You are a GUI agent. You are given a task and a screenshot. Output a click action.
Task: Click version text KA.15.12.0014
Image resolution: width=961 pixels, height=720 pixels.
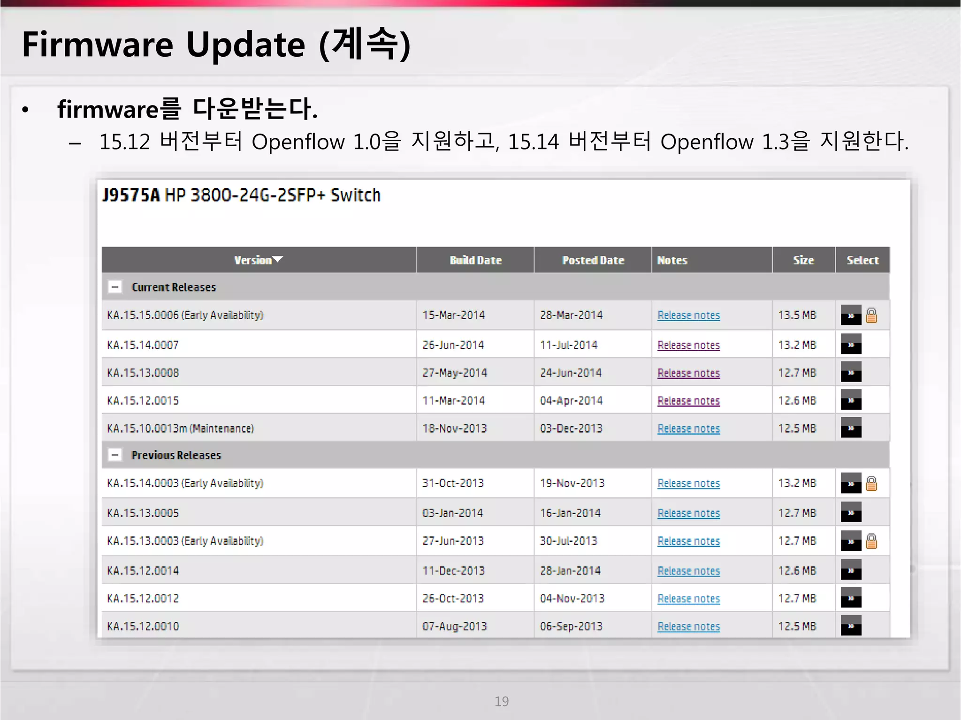(x=143, y=570)
